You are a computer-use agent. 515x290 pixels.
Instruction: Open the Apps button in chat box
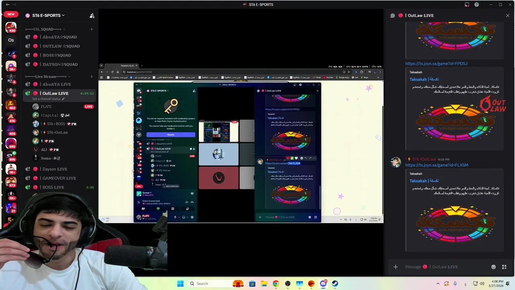[x=504, y=267]
